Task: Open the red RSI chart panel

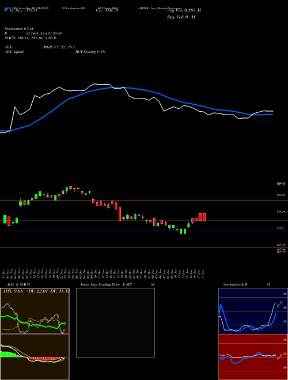Action: point(253,357)
